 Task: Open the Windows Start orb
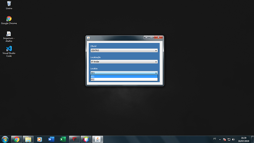(x=5, y=139)
